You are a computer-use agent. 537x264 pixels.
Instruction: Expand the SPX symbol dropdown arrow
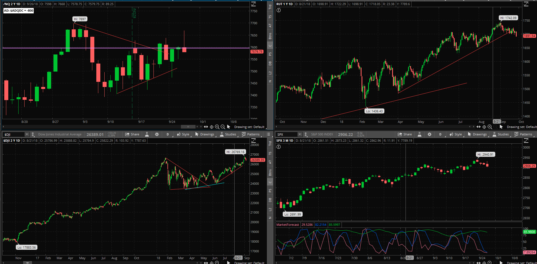click(300, 134)
